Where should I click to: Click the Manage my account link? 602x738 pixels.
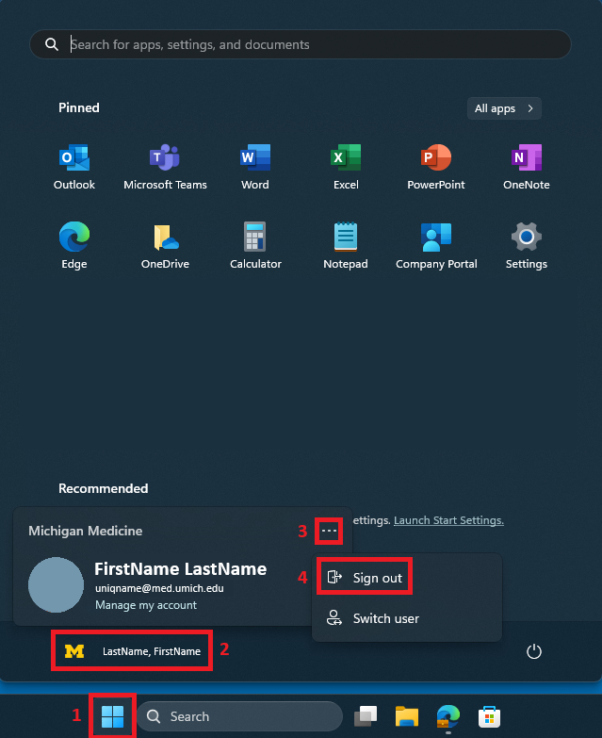[x=146, y=605]
